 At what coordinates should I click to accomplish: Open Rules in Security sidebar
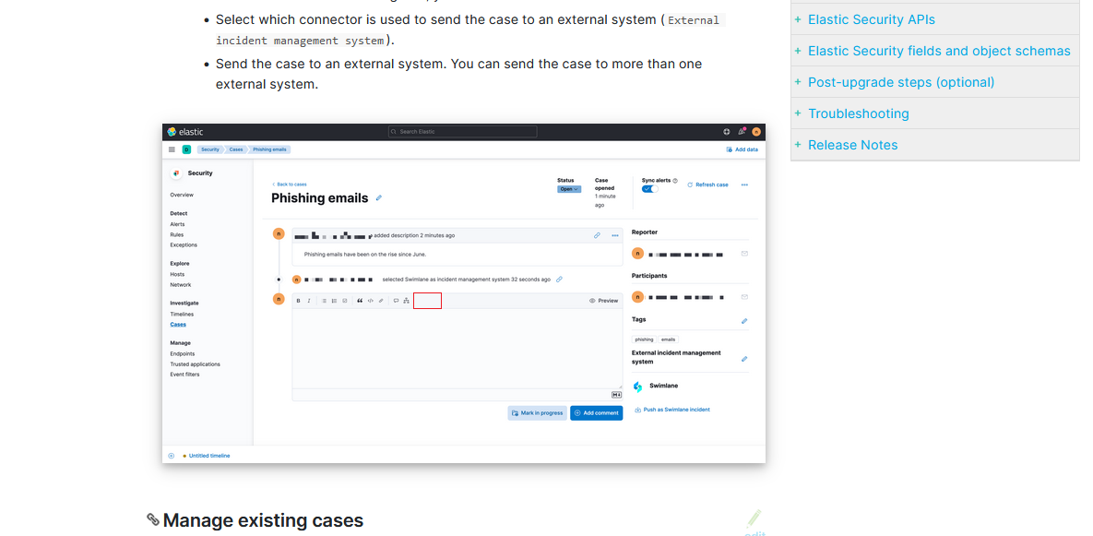[x=176, y=235]
